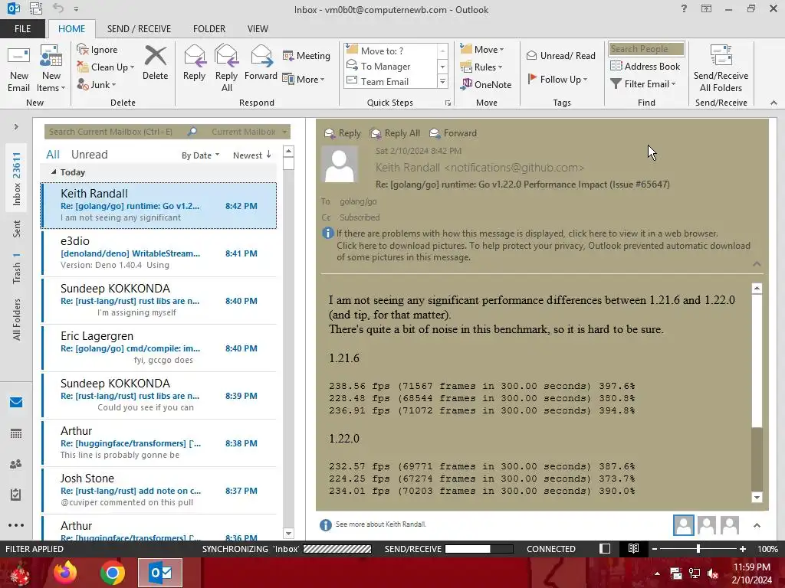Image resolution: width=785 pixels, height=588 pixels.
Task: Open the New Items menu
Action: [x=51, y=68]
